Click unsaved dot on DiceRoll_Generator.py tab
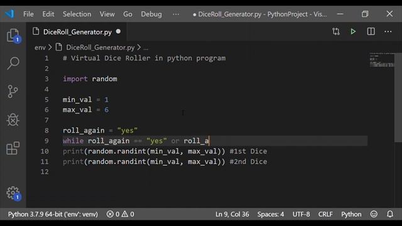The image size is (402, 226). tap(118, 31)
